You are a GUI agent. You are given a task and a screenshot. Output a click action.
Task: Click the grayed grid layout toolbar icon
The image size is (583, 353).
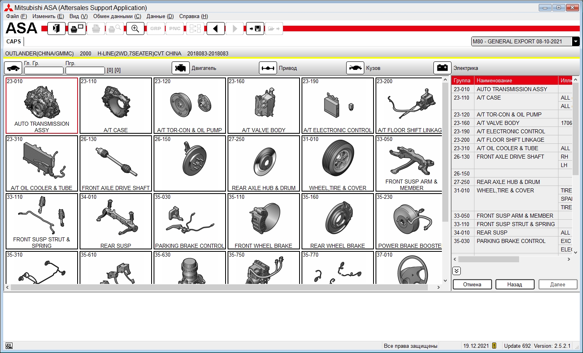pos(195,29)
